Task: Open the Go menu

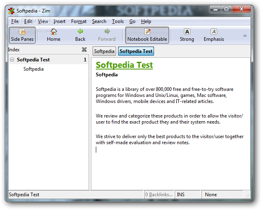Action: coord(132,21)
